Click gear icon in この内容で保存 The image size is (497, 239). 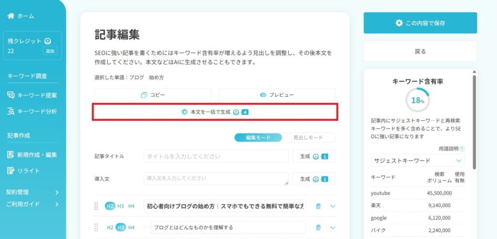click(x=399, y=23)
